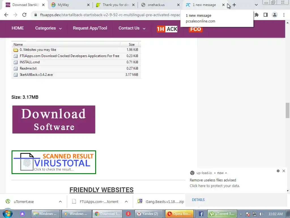Viewport: 290px width, 218px height.
Task: Click the red Yandex Я taskbar icon
Action: point(128,214)
